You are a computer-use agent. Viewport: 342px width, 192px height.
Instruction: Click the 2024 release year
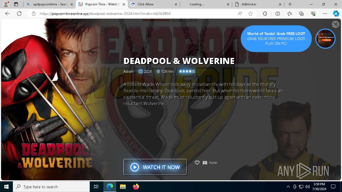point(145,71)
